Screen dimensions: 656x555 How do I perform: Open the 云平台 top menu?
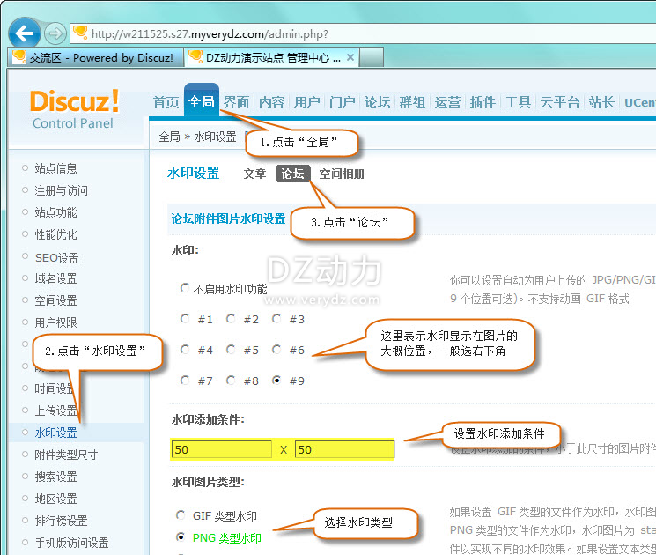(559, 102)
